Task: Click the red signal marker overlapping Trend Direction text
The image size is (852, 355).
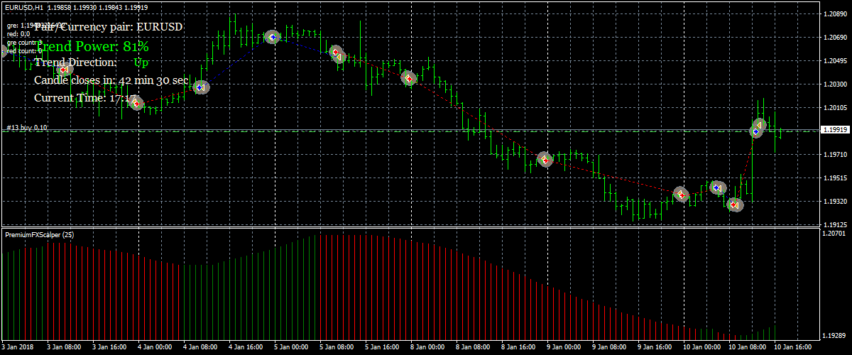Action: [x=65, y=69]
